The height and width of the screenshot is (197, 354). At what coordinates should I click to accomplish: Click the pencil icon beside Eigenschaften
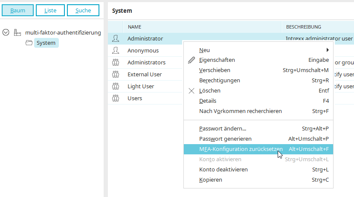192,60
